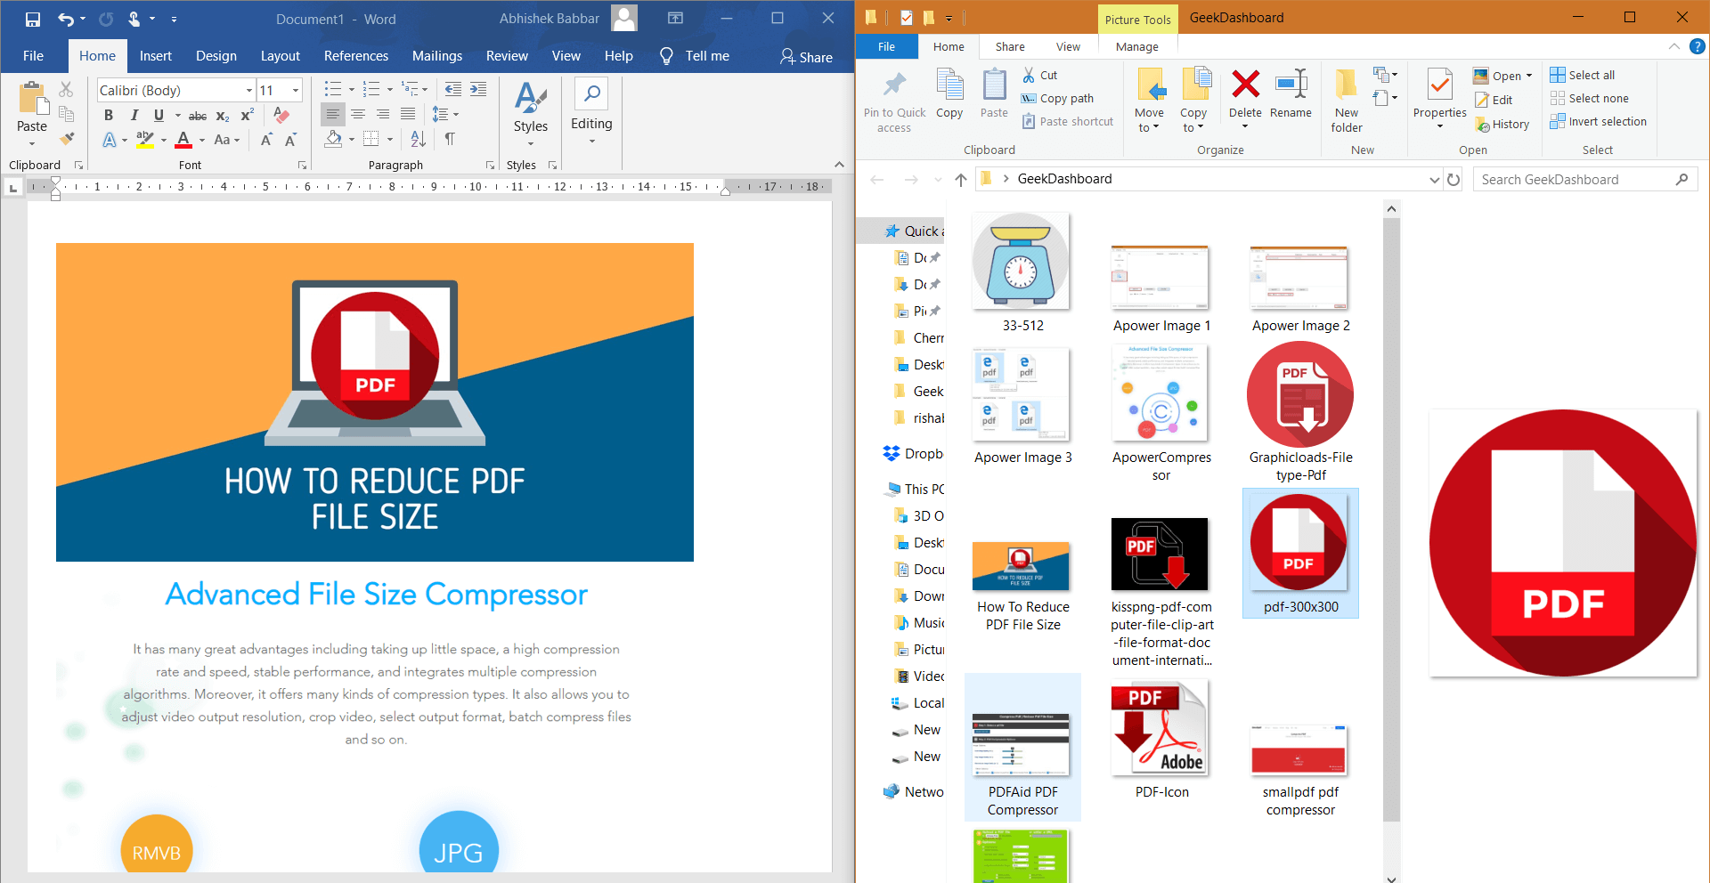Expand the address bar history dropdown
The height and width of the screenshot is (883, 1710).
click(x=1435, y=179)
